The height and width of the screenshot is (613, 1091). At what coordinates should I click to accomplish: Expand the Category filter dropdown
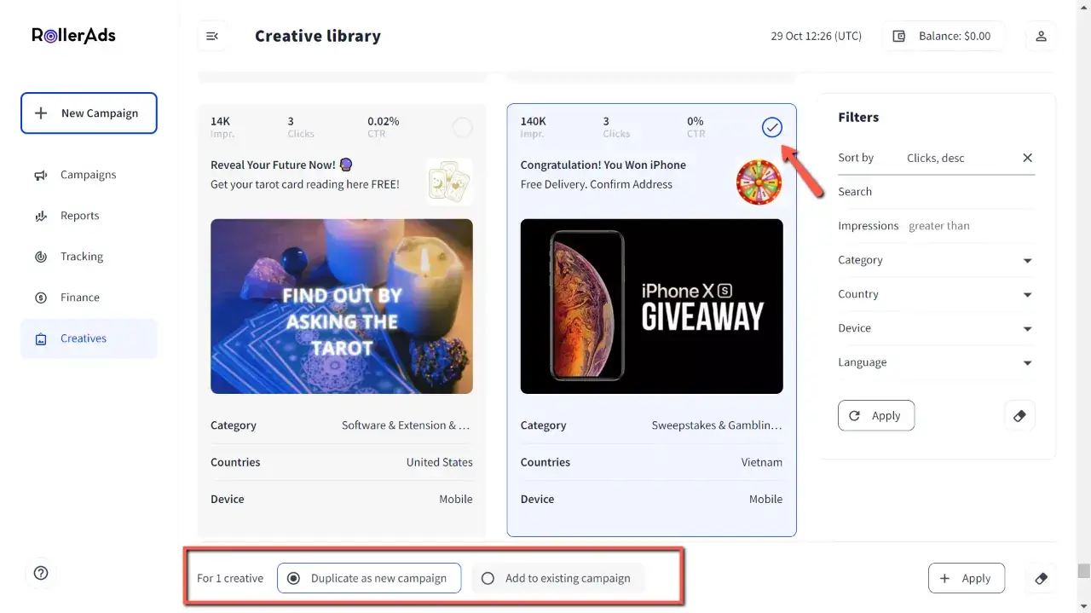tap(936, 260)
